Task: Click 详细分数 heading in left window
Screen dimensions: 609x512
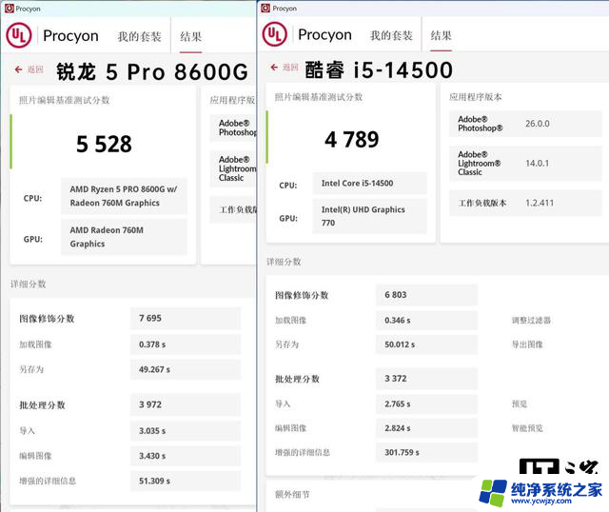Action: pos(29,284)
